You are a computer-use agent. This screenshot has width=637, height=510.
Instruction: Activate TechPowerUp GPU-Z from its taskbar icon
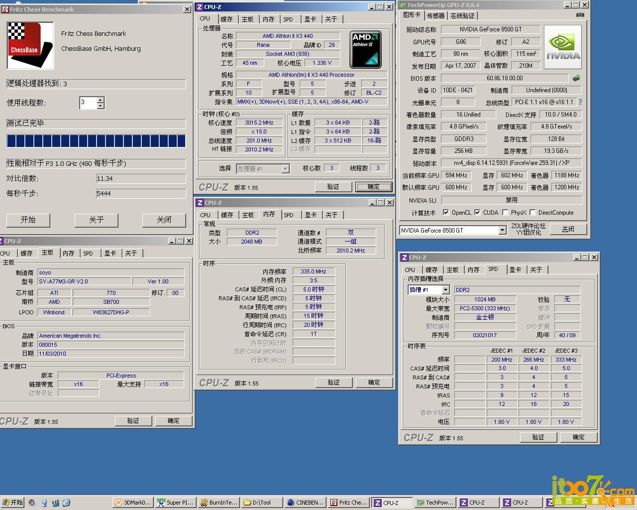point(434,503)
